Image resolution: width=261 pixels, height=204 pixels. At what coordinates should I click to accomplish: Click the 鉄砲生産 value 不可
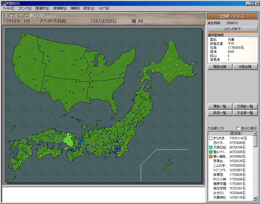click(231, 44)
